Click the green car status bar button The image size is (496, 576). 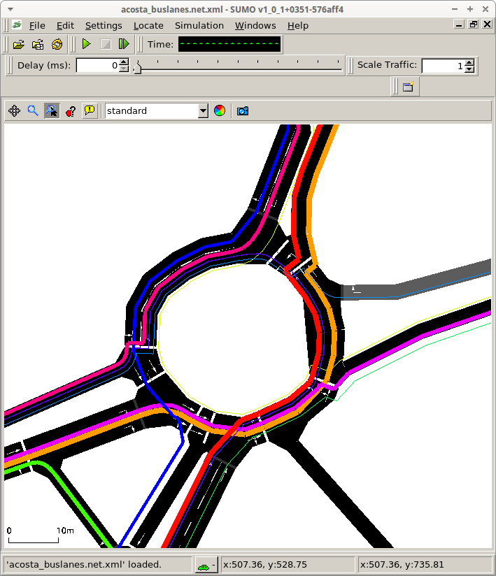[x=204, y=565]
